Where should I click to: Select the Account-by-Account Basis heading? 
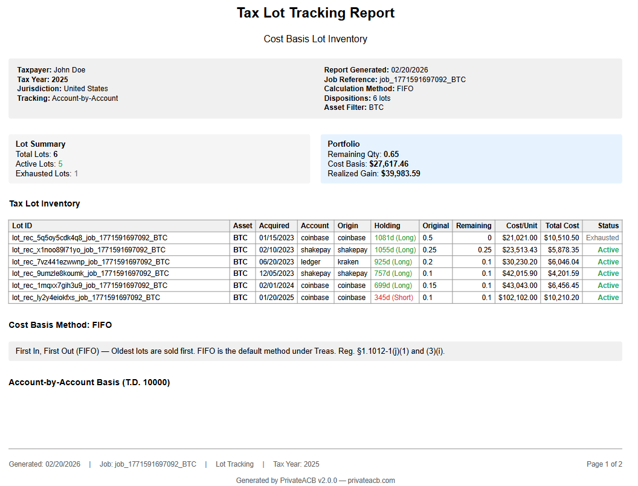[88, 382]
